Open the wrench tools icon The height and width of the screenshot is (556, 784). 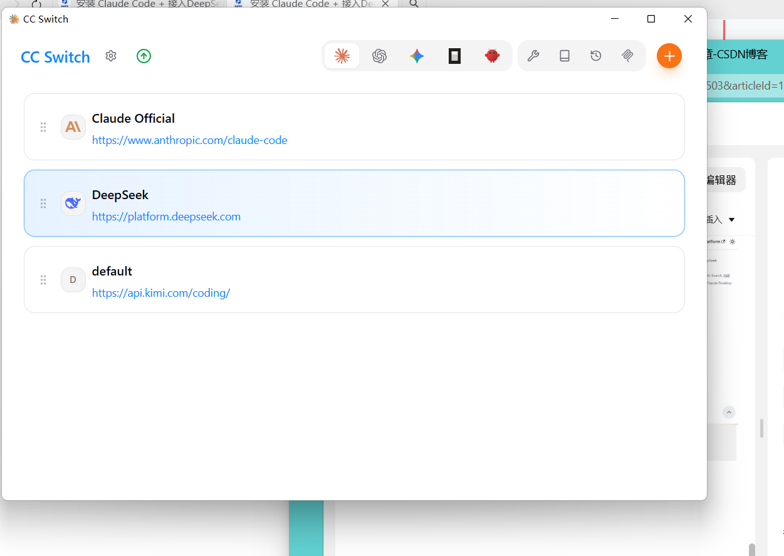(533, 56)
